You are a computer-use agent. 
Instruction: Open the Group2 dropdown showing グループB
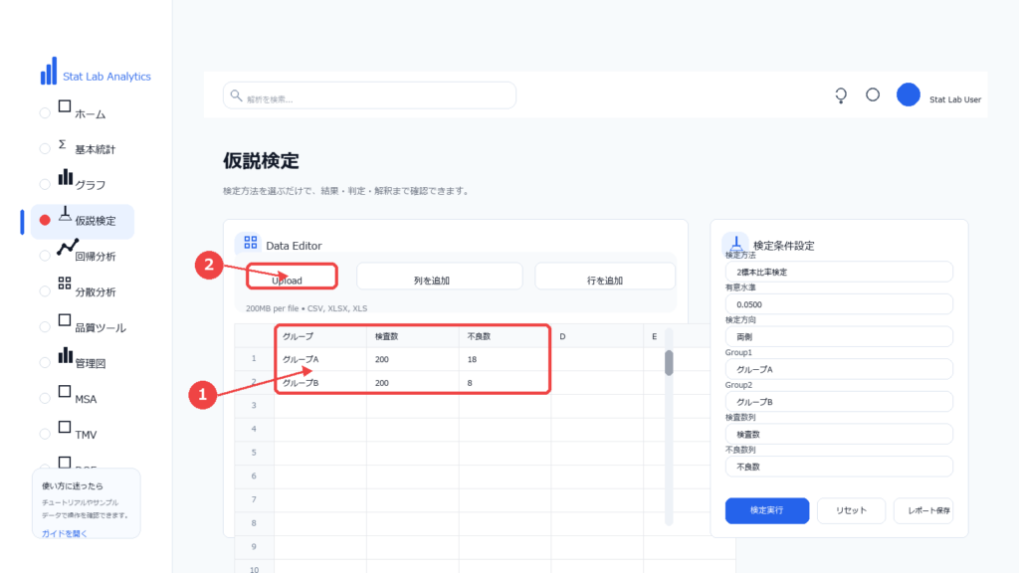[839, 402]
